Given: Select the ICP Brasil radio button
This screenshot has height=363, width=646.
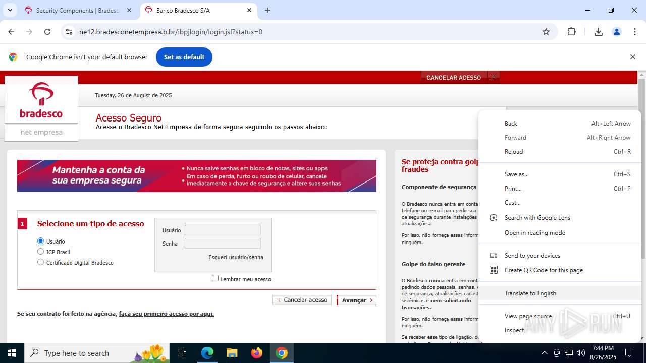Looking at the screenshot, I should click(x=41, y=252).
